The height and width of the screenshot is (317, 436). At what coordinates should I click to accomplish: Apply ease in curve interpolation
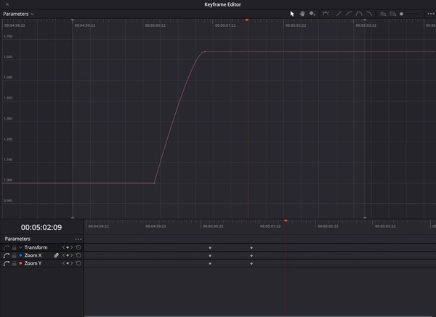pyautogui.click(x=349, y=13)
